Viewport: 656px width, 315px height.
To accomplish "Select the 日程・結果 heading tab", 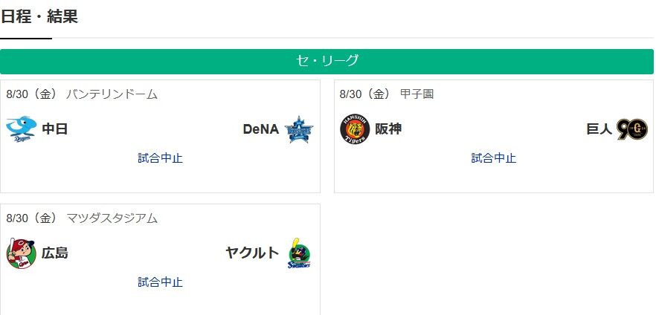I will (39, 16).
